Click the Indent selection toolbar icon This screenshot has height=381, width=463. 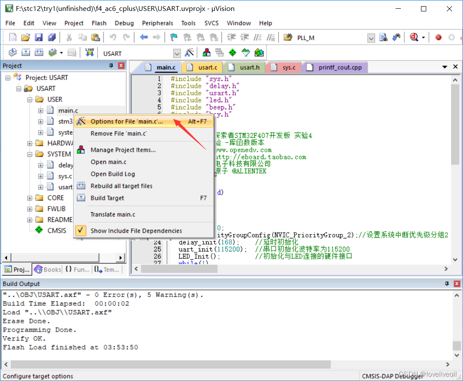(231, 38)
